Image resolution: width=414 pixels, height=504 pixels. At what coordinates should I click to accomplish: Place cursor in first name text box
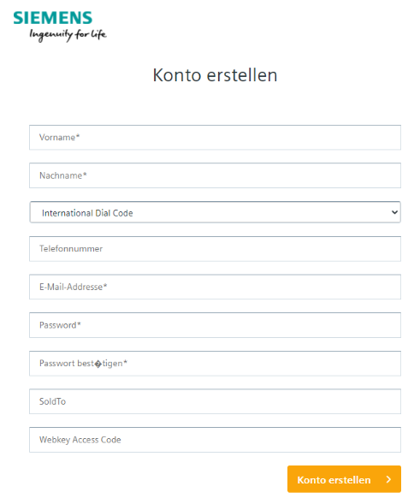[215, 137]
